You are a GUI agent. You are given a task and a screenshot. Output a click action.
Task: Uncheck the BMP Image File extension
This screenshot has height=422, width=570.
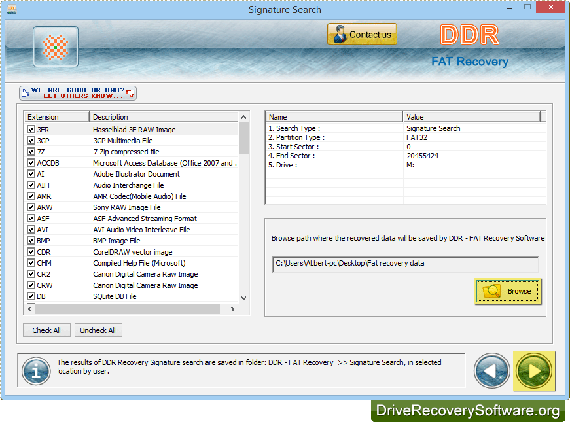pyautogui.click(x=31, y=241)
